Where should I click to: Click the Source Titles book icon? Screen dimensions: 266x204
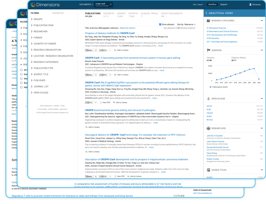pyautogui.click(x=208, y=170)
